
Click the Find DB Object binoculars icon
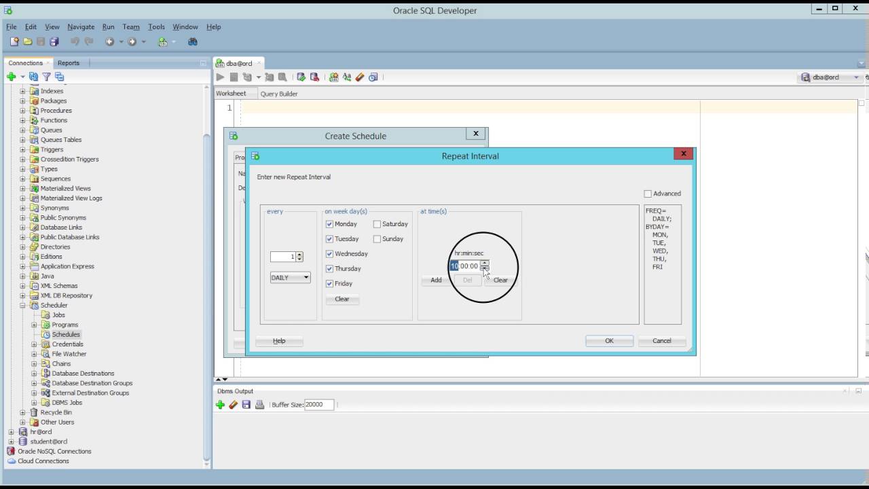coord(193,42)
